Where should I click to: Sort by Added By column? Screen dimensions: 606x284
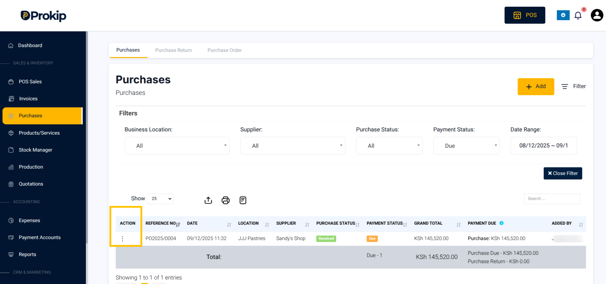(568, 224)
